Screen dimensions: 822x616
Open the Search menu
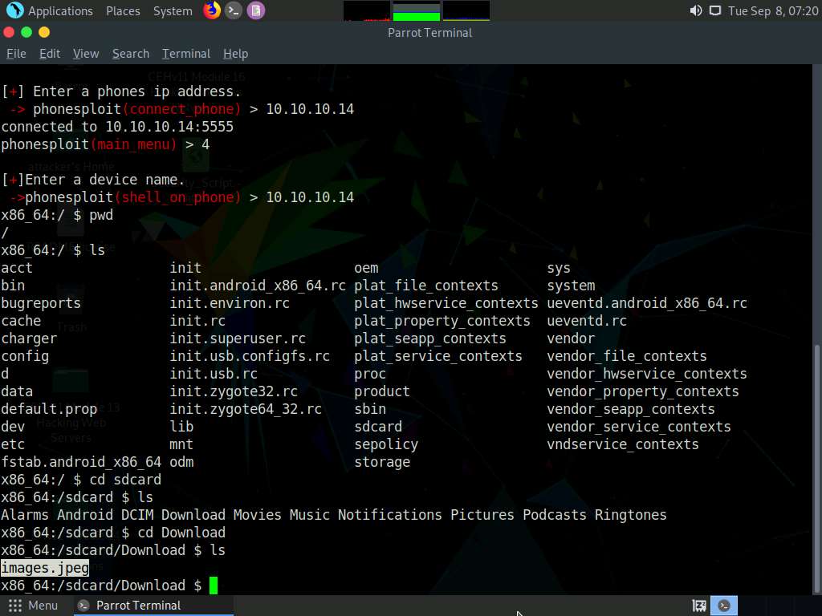click(x=130, y=54)
